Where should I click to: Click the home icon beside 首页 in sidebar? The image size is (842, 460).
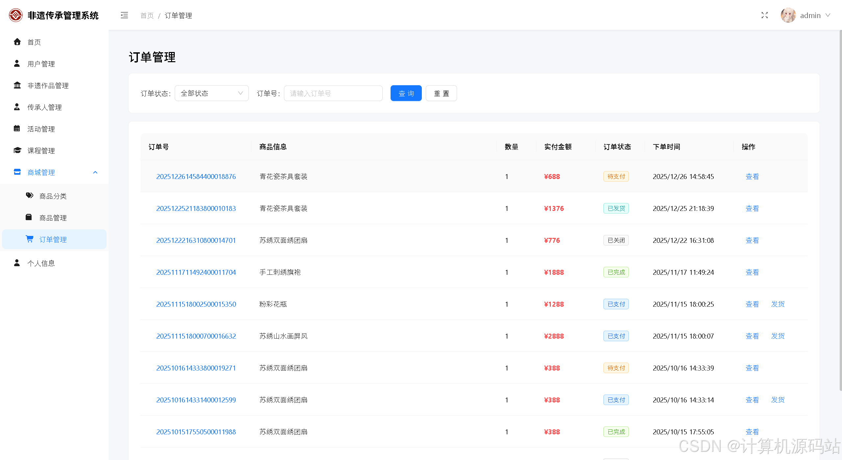tap(17, 42)
